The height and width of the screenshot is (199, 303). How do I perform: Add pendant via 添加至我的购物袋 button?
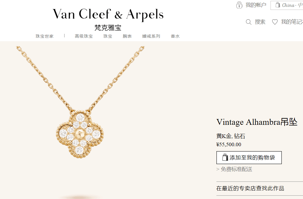pos(249,157)
